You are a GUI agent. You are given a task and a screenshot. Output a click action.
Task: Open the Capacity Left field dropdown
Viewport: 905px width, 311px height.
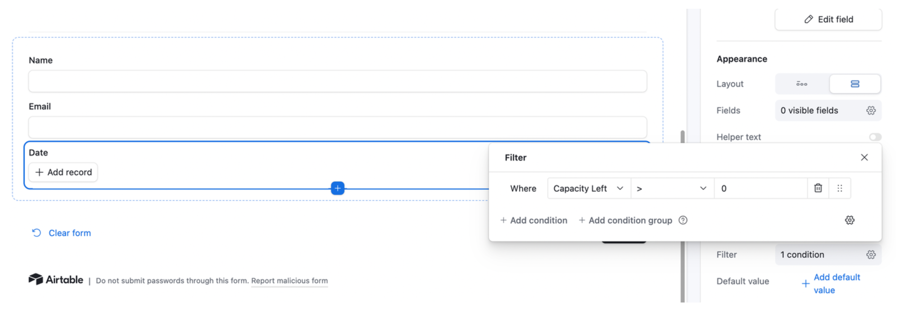click(x=588, y=188)
